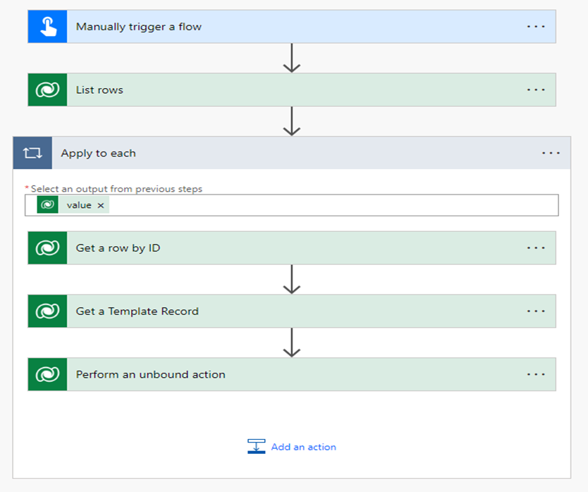Click the Dataverse icon on List rows

tap(47, 90)
